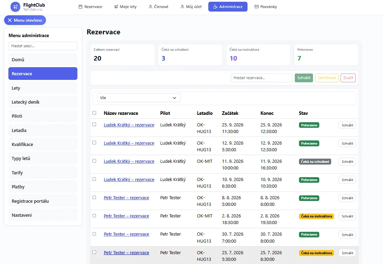383x264 pixels.
Task: Click the person icon beside Členové
Action: pyautogui.click(x=151, y=7)
